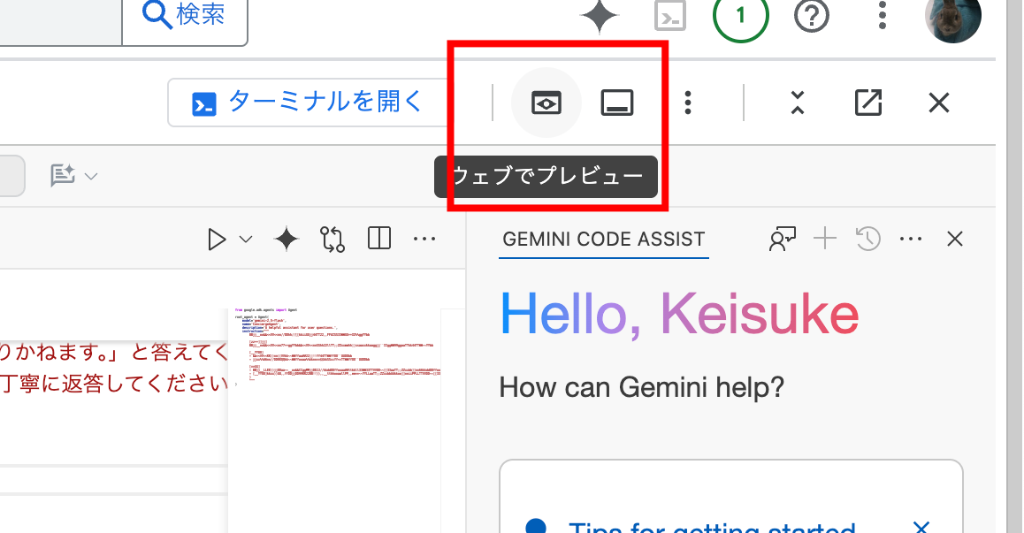1024x533 pixels.
Task: Click the Web Preview eye icon
Action: [546, 103]
